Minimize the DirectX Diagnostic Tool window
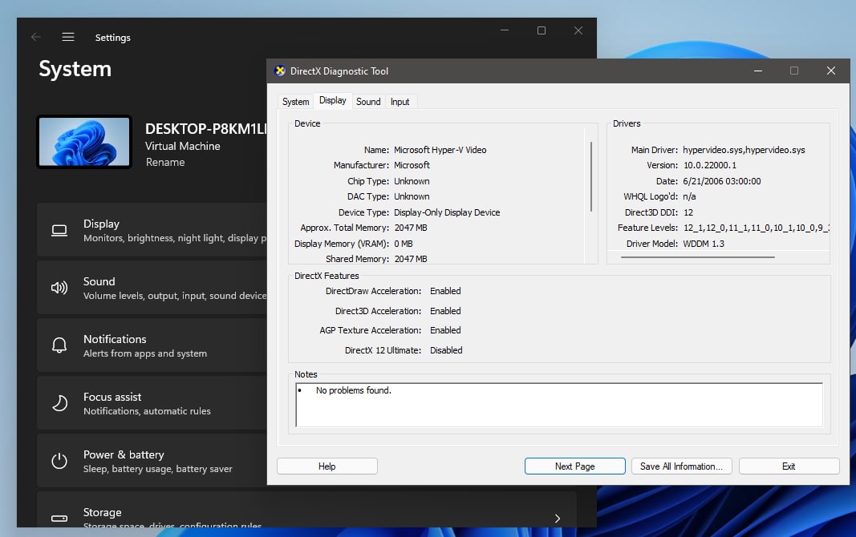This screenshot has height=537, width=856. [x=758, y=71]
